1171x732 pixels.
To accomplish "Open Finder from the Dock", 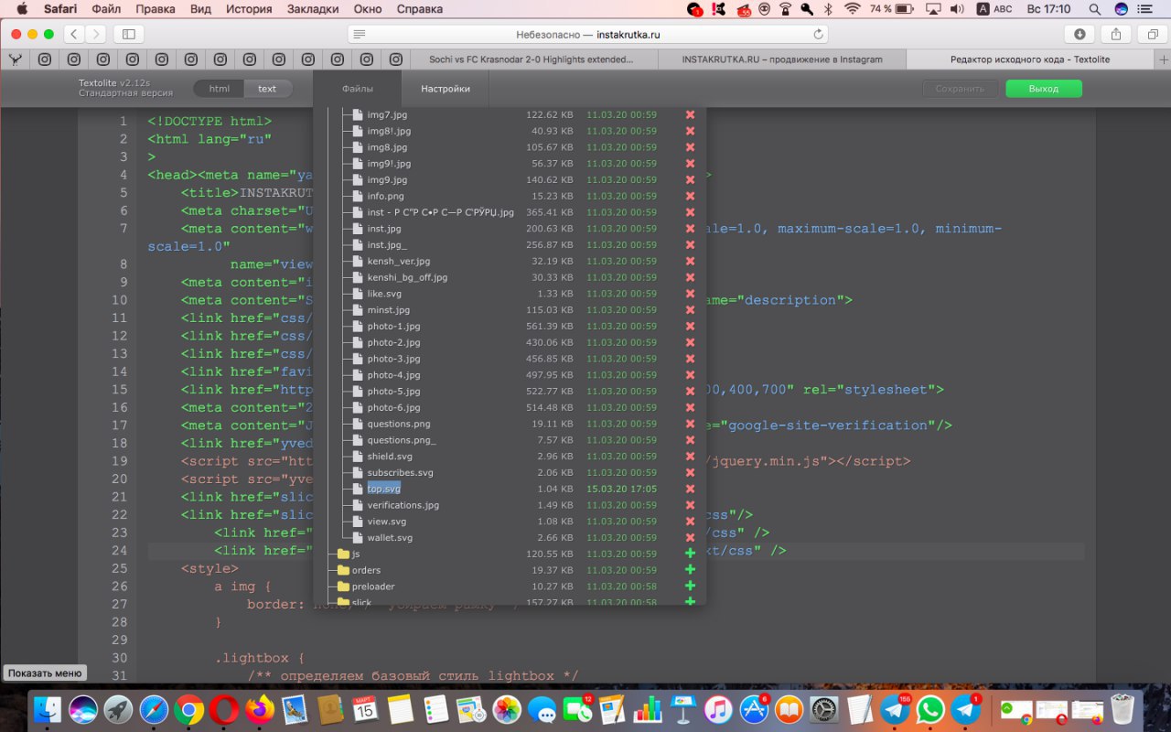I will 48,709.
